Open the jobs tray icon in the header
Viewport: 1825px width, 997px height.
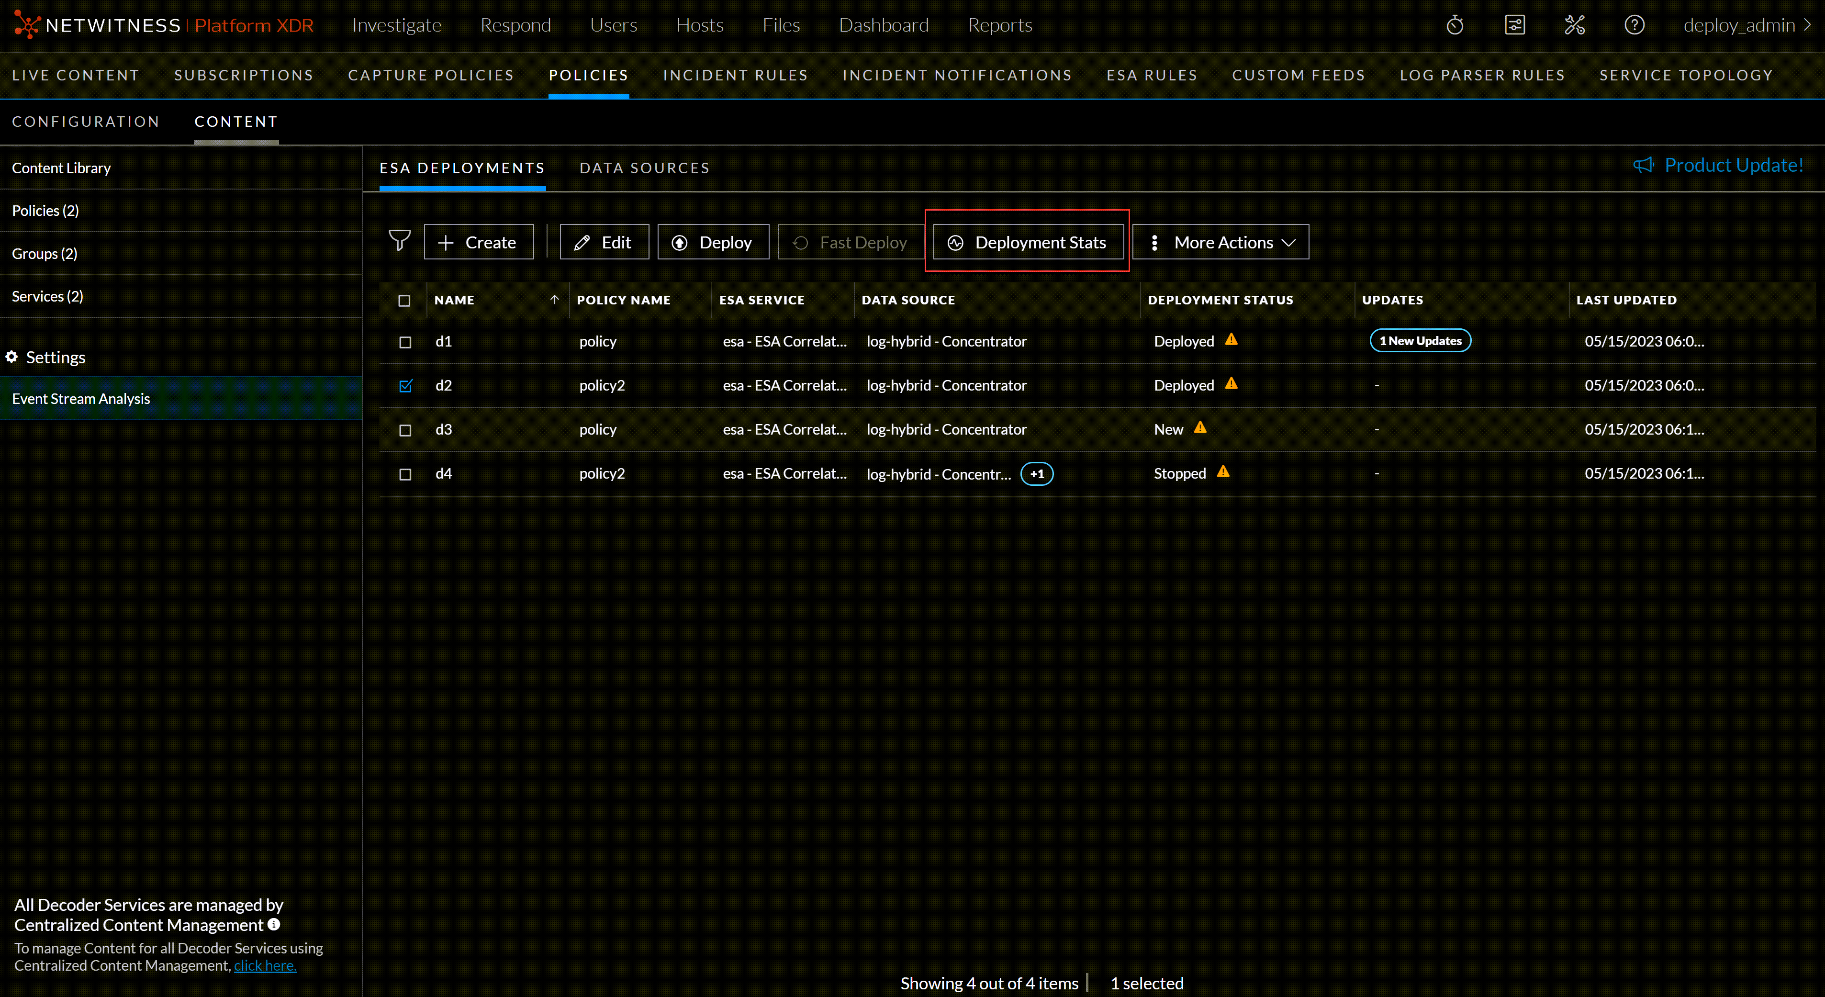pyautogui.click(x=1515, y=25)
